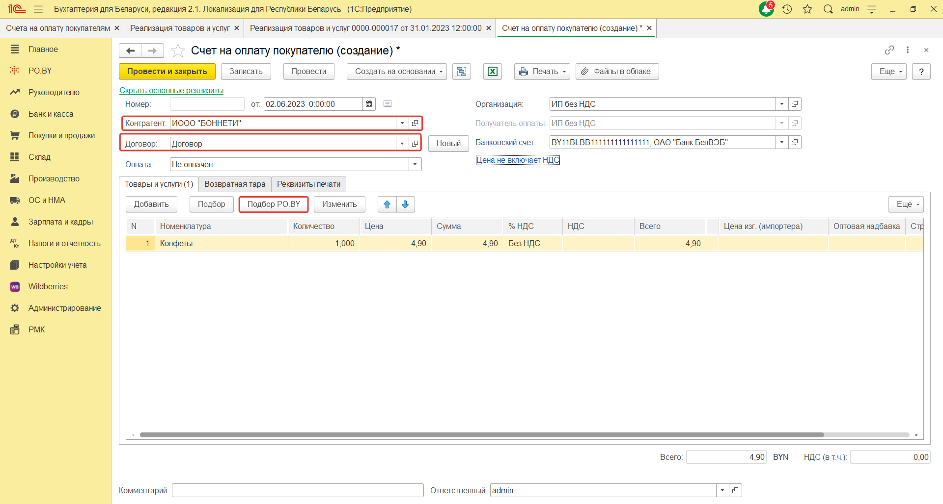Open history icon in the title bar
Viewport: 943px width, 504px height.
(x=787, y=9)
